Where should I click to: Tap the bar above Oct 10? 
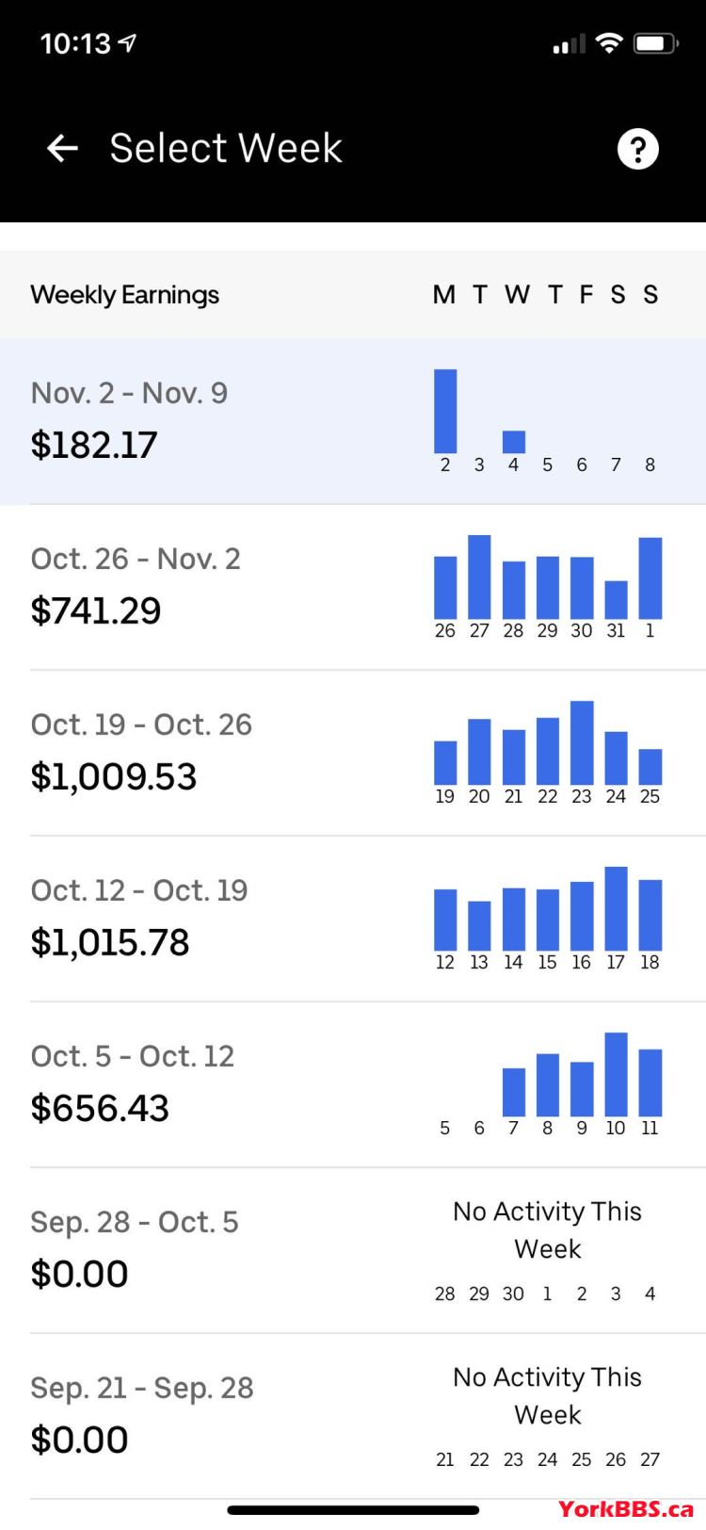(616, 1075)
